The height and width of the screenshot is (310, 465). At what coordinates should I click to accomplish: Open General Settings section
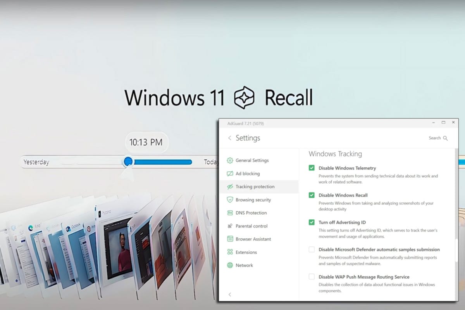[259, 160]
